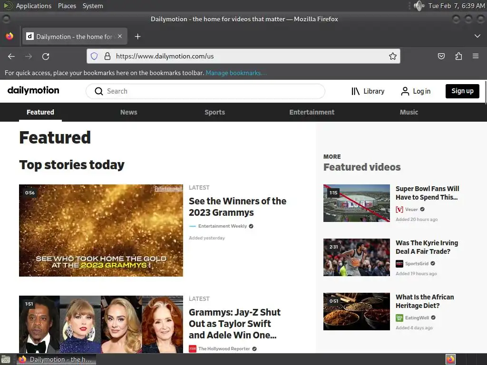487x365 pixels.
Task: Click The Hollywood Reporter logo icon
Action: coord(193,349)
